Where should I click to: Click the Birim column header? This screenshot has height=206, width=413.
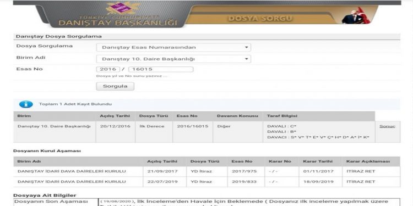(x=55, y=116)
